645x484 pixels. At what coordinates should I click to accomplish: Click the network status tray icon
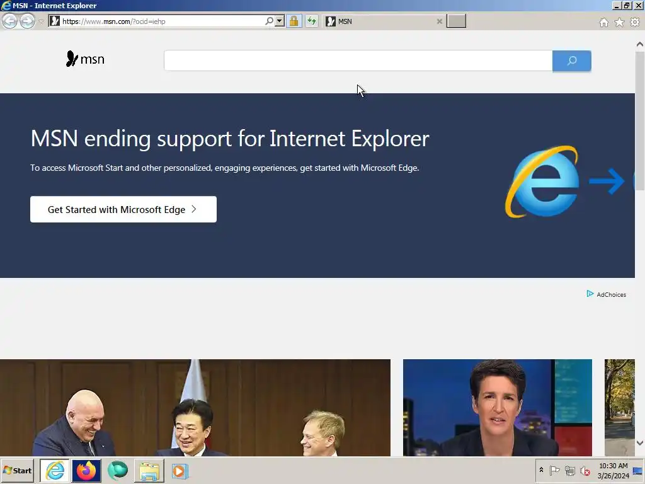[x=569, y=470]
